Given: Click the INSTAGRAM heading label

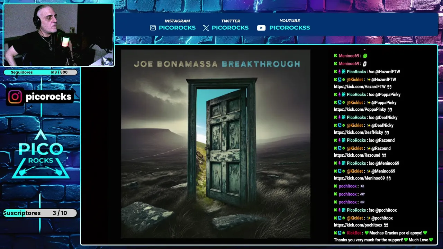Looking at the screenshot, I should [177, 21].
